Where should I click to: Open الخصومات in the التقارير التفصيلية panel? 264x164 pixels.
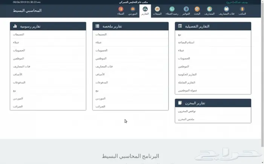pyautogui.click(x=184, y=58)
